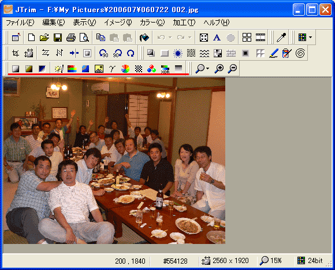Click the zoom out magnifier button
This screenshot has height=270, width=335.
click(x=232, y=69)
